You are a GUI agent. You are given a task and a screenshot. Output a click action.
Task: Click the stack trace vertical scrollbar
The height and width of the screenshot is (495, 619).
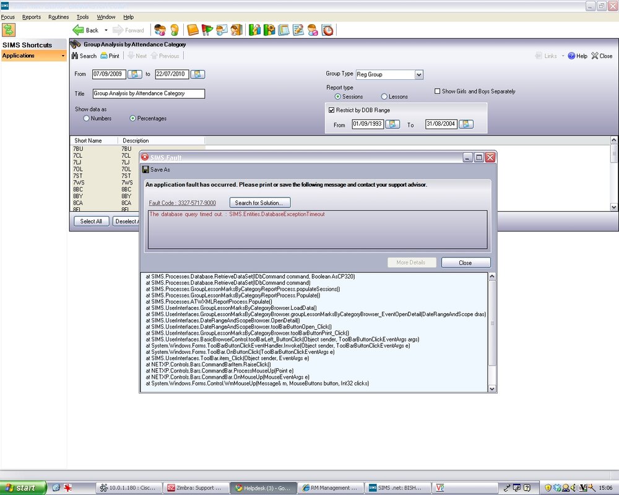492,332
